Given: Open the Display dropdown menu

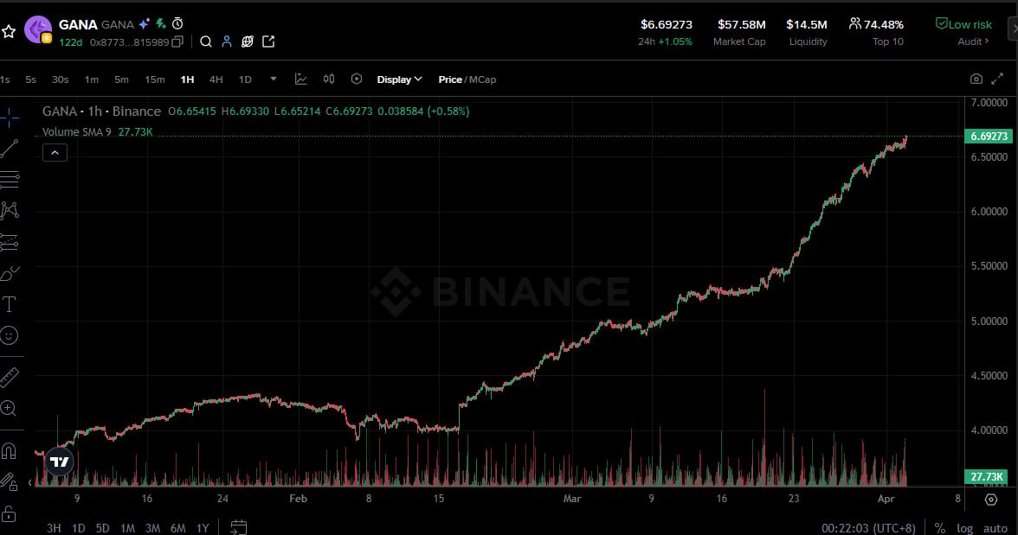Looking at the screenshot, I should click(x=399, y=80).
